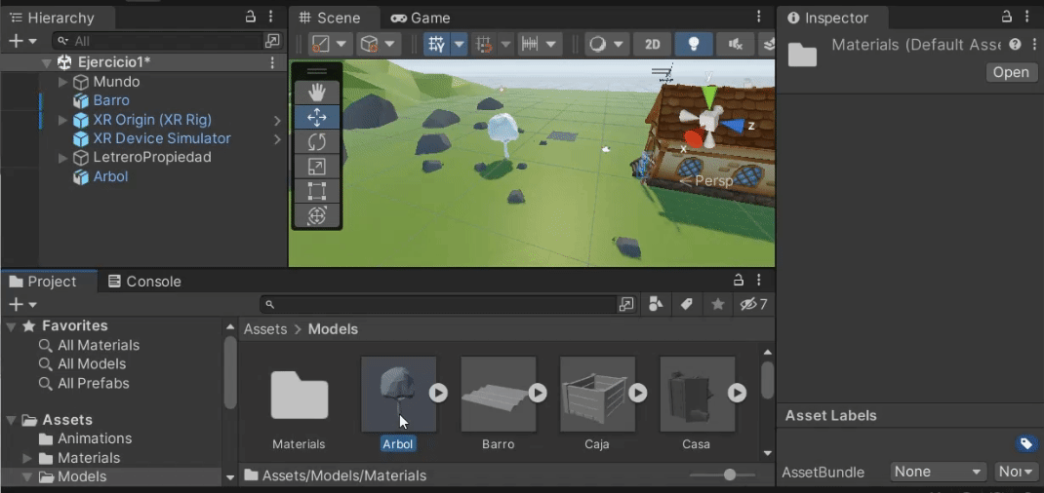The width and height of the screenshot is (1044, 493).
Task: Collapse the Ejercicio1 scene
Action: point(46,63)
